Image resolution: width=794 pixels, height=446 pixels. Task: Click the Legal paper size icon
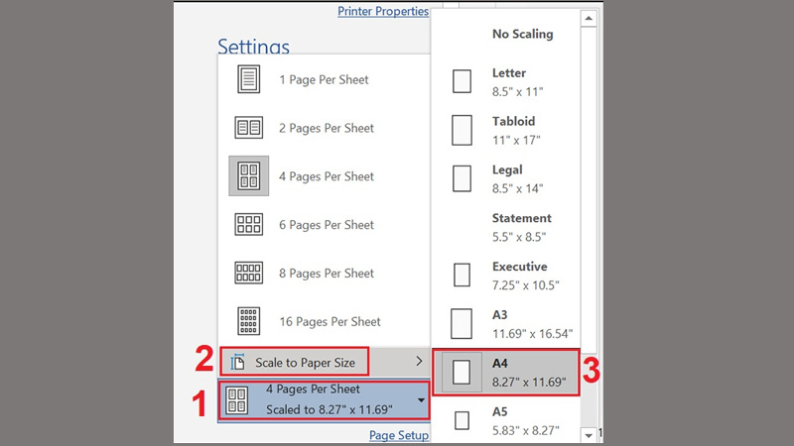pyautogui.click(x=462, y=178)
